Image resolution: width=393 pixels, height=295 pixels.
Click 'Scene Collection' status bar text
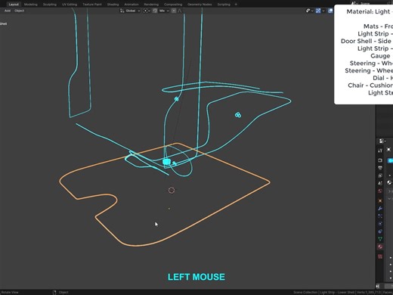click(305, 292)
